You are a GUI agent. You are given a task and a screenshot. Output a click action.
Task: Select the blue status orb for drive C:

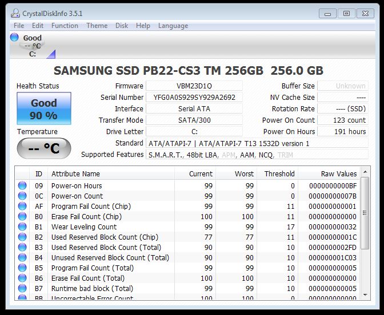tap(14, 37)
